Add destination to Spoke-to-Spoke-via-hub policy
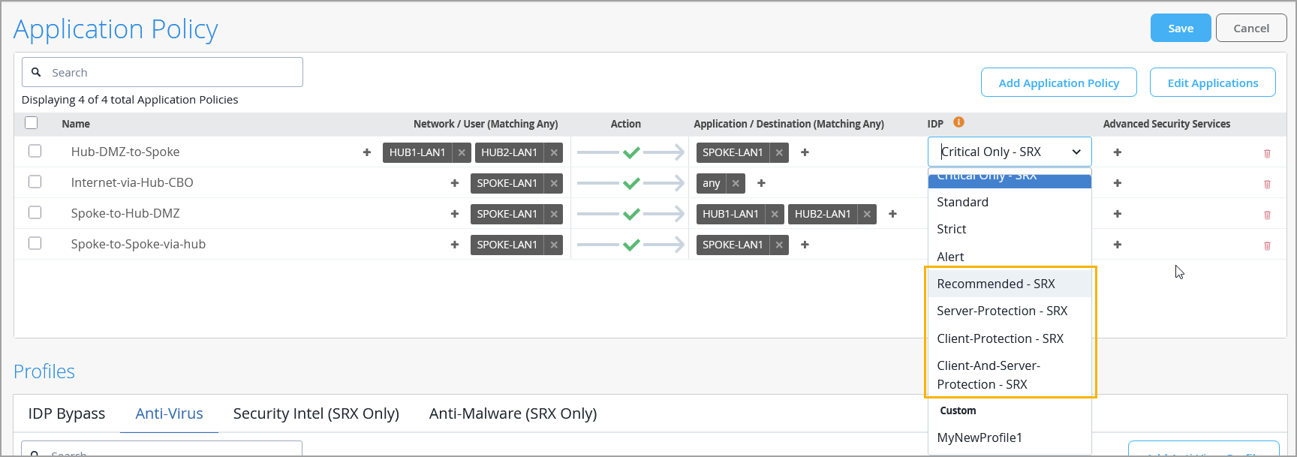The height and width of the screenshot is (457, 1297). [x=805, y=245]
